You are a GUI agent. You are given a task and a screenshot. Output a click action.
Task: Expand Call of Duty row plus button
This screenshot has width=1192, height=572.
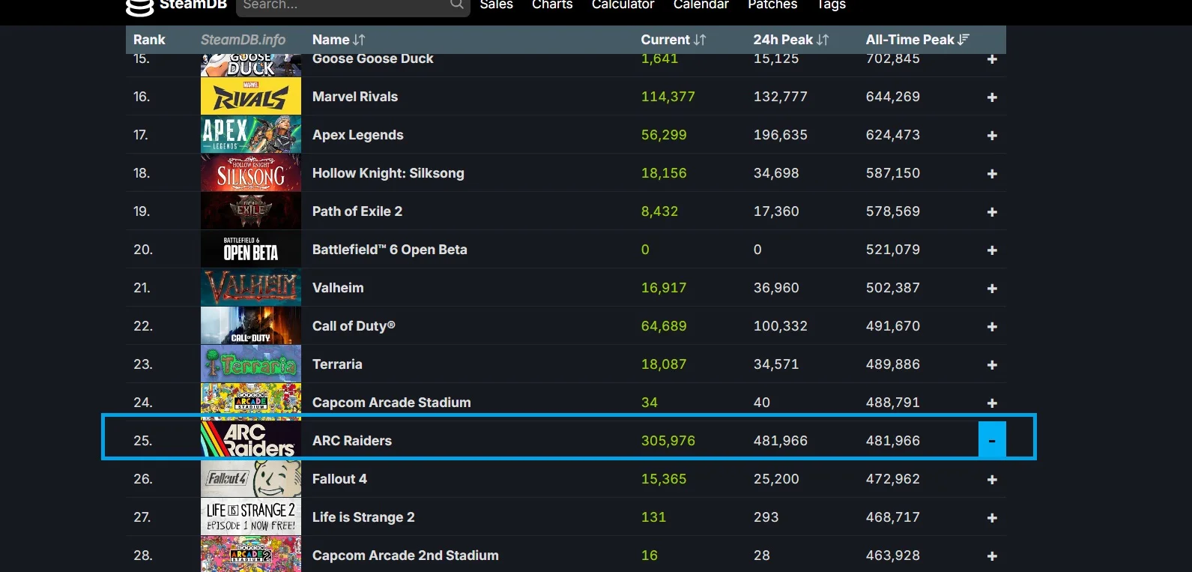992,327
